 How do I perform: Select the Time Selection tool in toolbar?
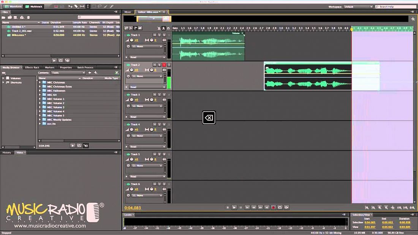(x=88, y=6)
